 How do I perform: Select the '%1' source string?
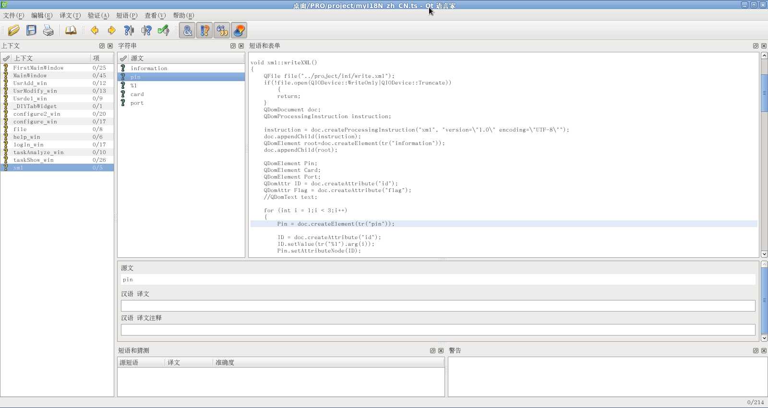pos(181,85)
